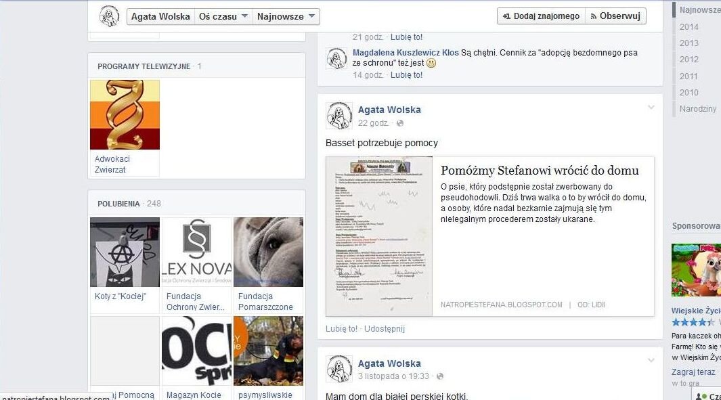Click Dodaj znajomego button
The image size is (721, 400).
tap(541, 16)
